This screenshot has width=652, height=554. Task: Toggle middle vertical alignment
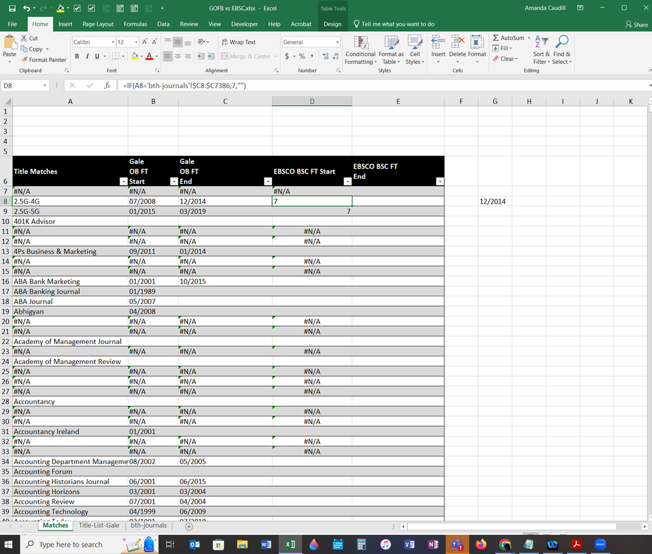click(178, 42)
